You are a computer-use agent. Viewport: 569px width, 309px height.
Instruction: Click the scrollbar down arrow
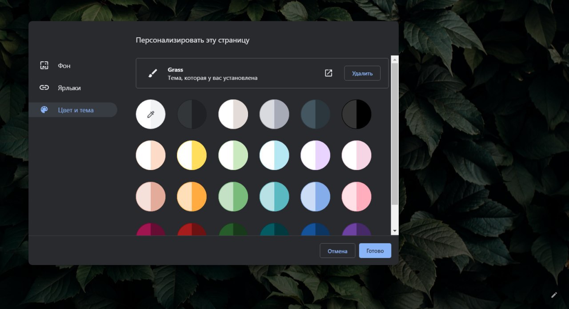(x=395, y=231)
